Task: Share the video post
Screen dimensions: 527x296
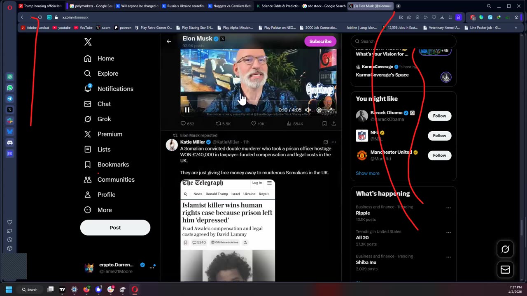Action: [x=334, y=123]
